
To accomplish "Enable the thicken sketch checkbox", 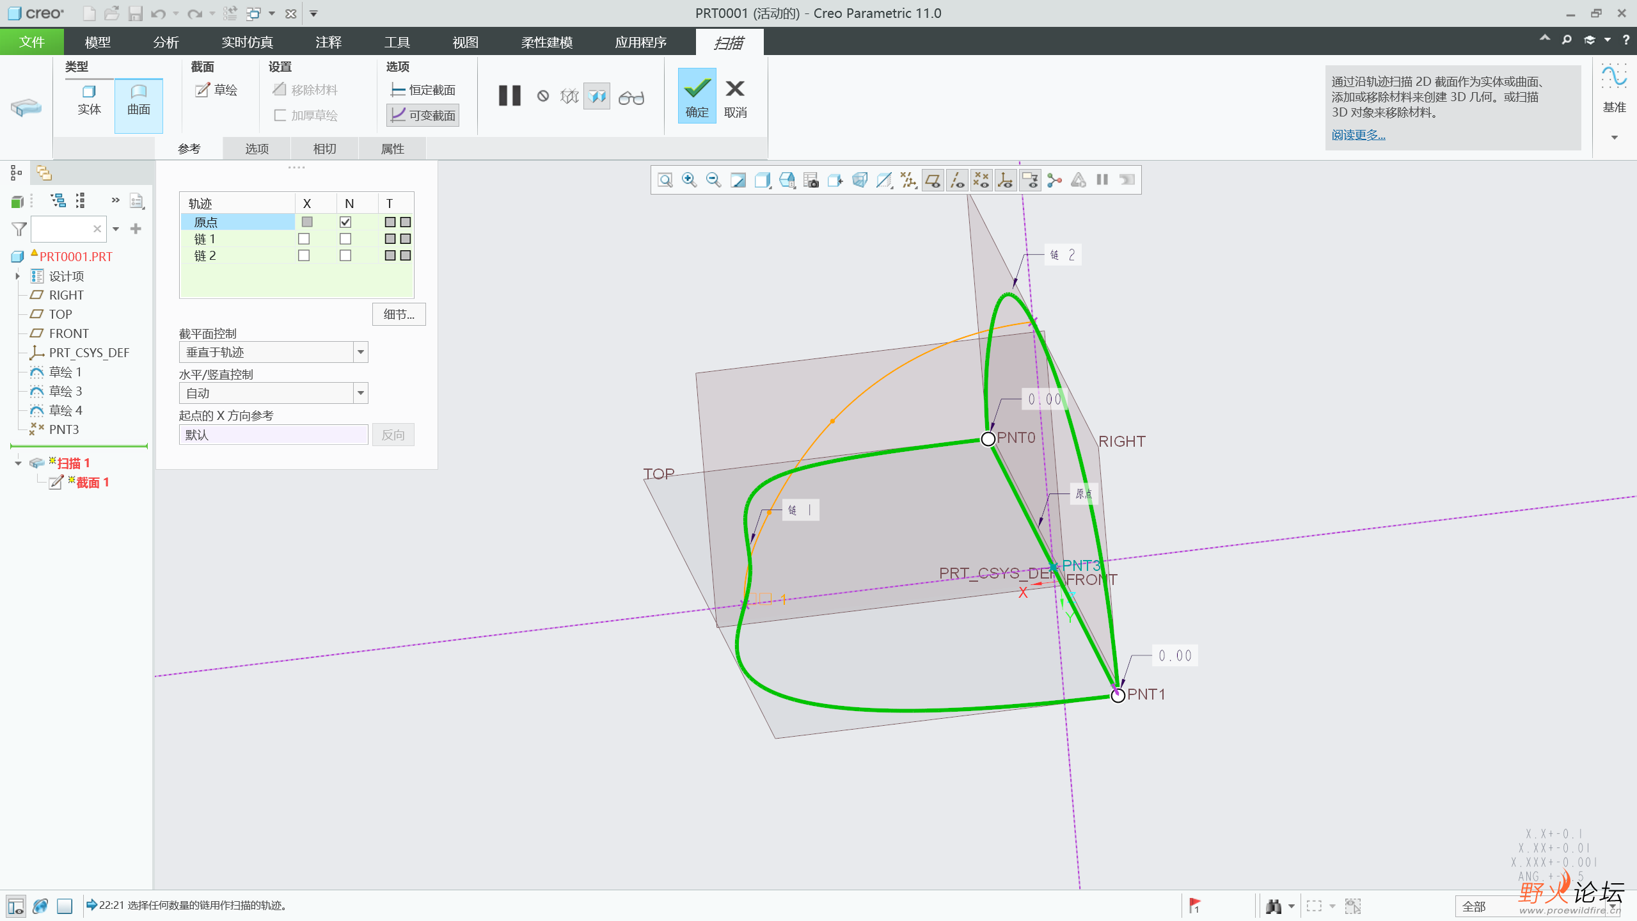I will point(280,115).
